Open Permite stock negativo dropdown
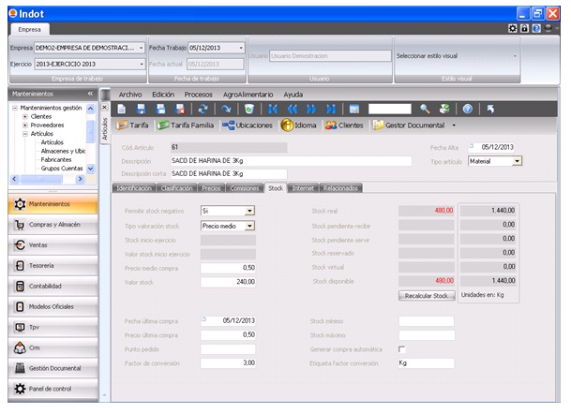571x413 pixels. (x=249, y=212)
